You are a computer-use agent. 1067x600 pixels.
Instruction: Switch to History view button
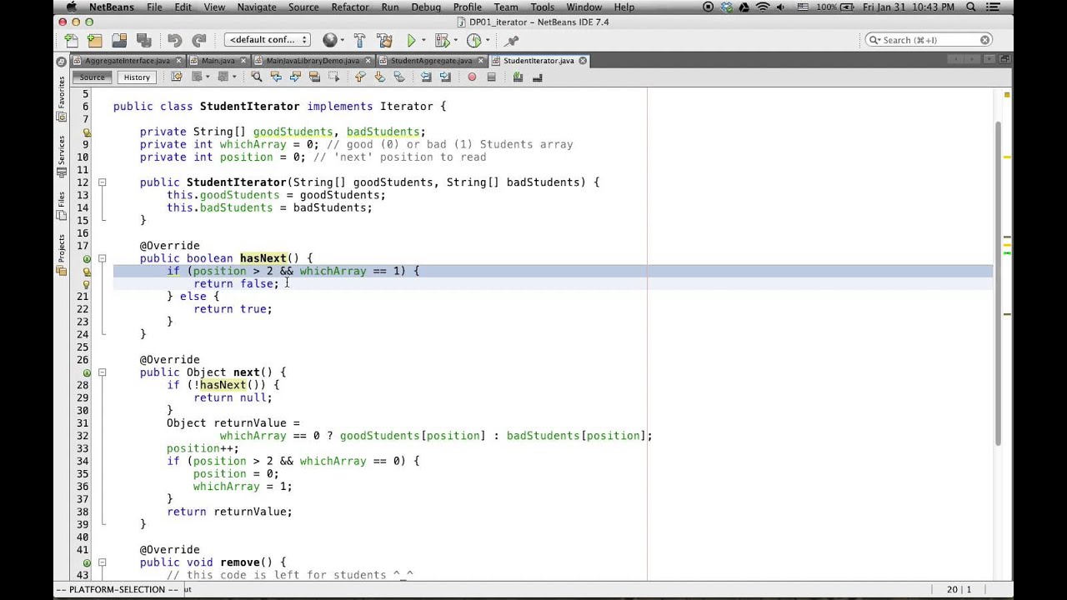tap(137, 77)
